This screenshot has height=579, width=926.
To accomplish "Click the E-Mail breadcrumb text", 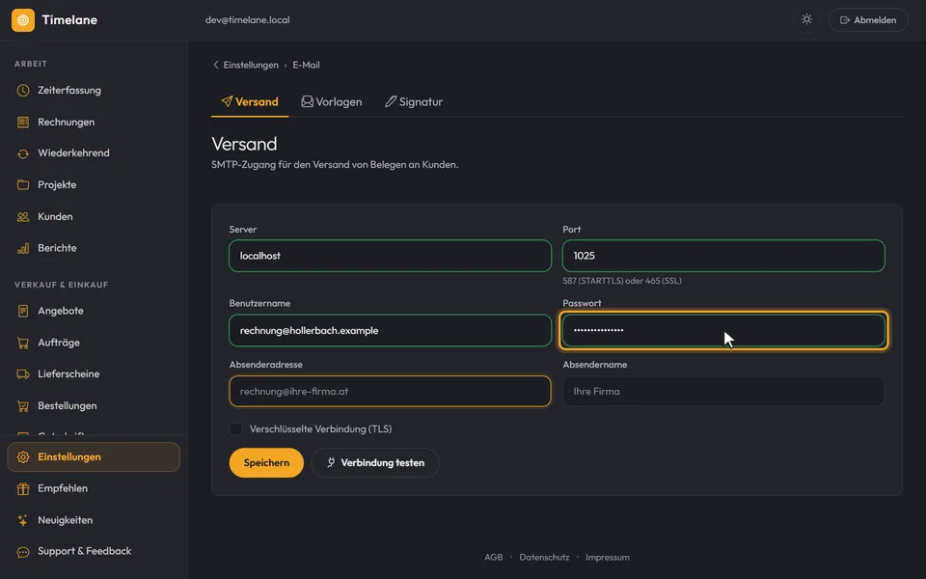I will 307,65.
